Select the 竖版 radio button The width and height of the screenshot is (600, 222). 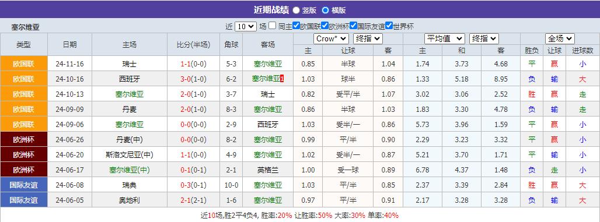tap(296, 10)
